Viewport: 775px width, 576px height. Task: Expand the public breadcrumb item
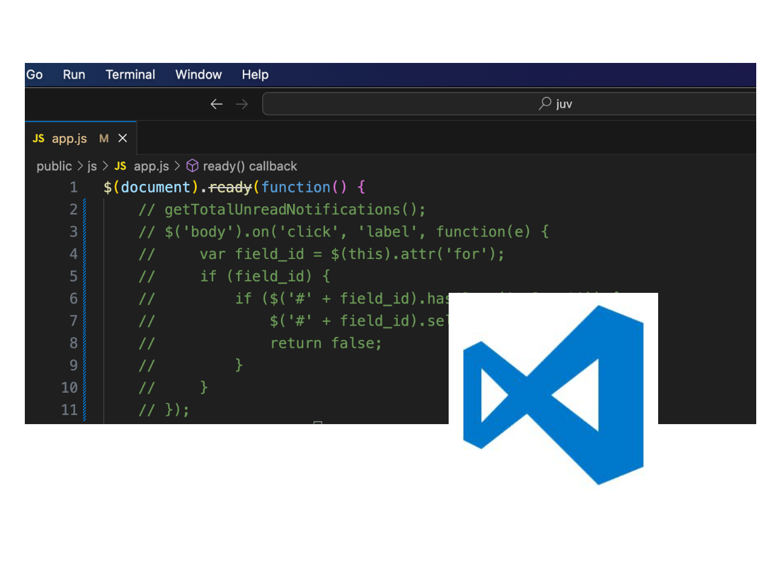point(54,166)
